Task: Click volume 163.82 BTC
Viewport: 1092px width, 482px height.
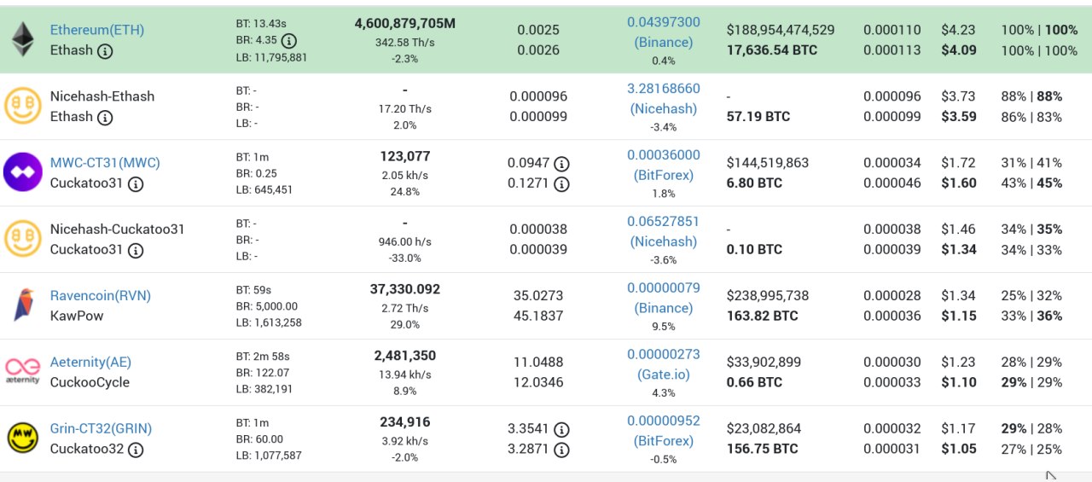Action: [763, 316]
